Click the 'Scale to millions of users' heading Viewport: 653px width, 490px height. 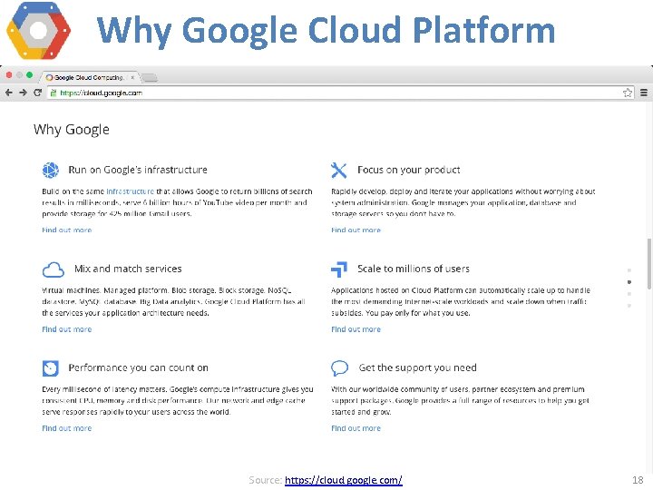pos(414,269)
